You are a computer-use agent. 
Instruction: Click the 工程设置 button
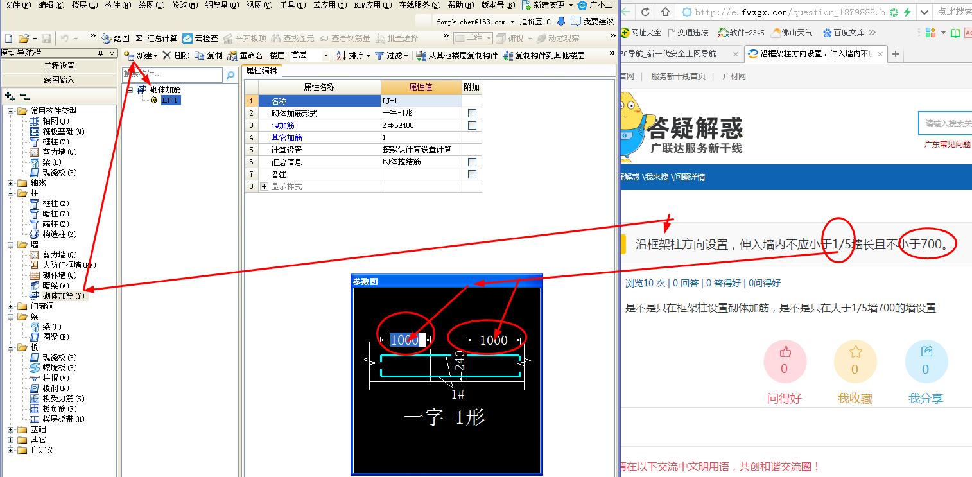click(x=59, y=66)
